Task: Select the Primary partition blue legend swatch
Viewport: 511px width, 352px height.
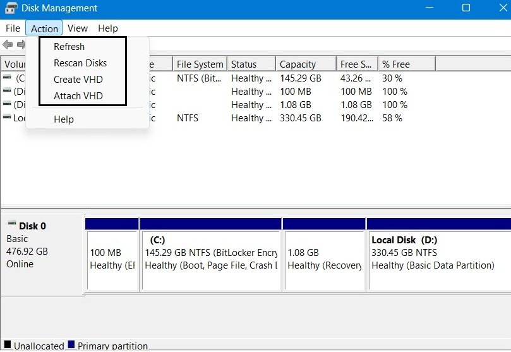Action: point(71,344)
